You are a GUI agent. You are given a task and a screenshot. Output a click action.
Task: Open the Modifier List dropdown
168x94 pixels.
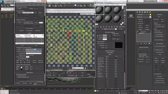tap(144, 17)
